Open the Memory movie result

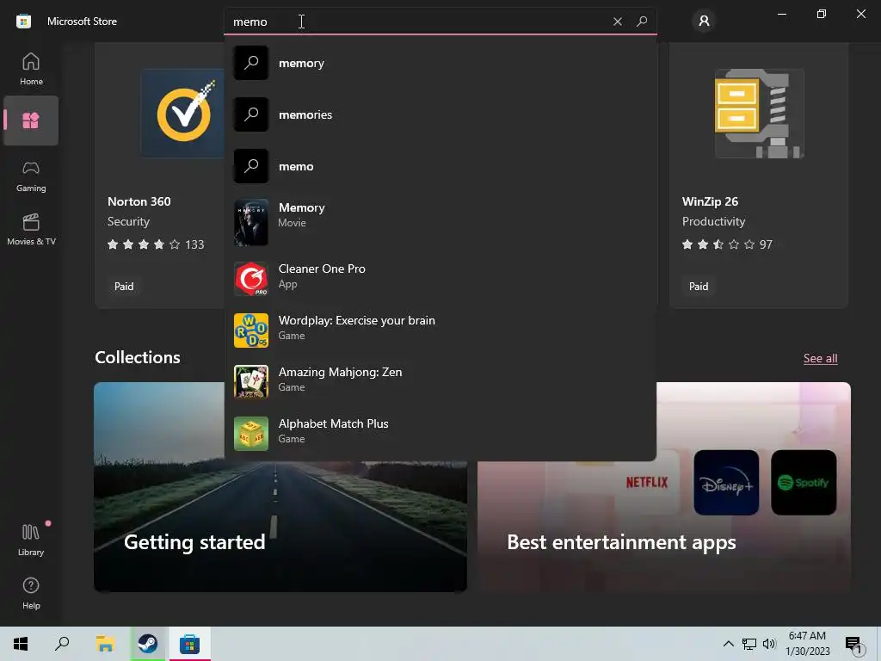point(440,221)
